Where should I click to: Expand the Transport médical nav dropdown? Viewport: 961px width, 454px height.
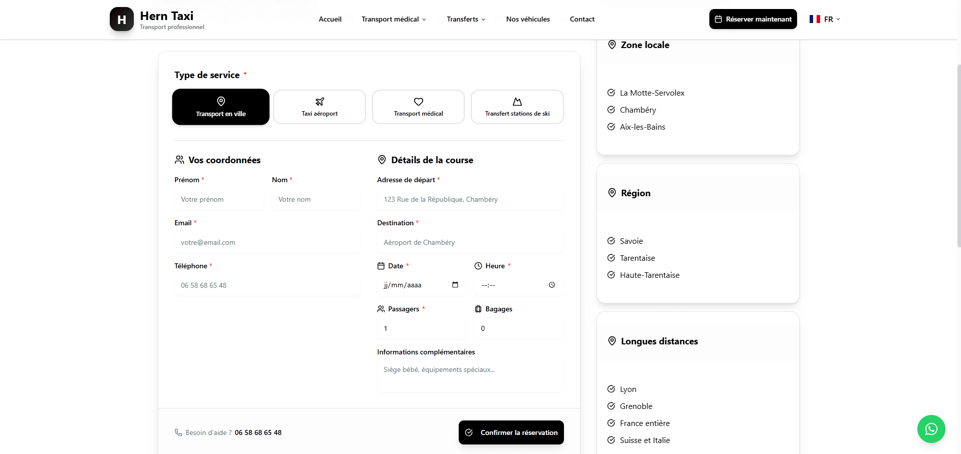coord(394,19)
